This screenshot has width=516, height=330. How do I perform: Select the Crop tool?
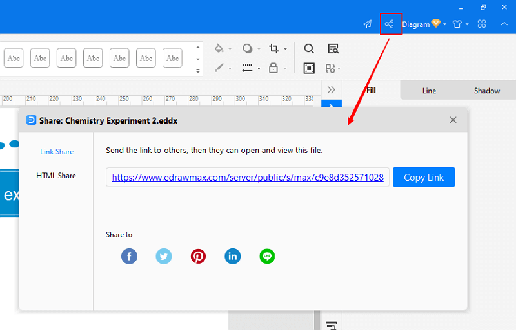pyautogui.click(x=273, y=48)
